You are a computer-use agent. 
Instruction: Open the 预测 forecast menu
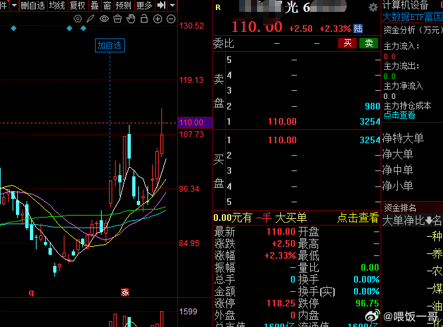124,5
